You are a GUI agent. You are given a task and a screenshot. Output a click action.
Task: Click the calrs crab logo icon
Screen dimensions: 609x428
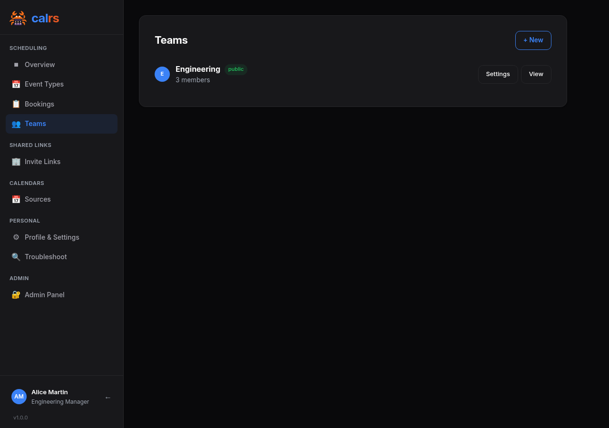pyautogui.click(x=18, y=18)
